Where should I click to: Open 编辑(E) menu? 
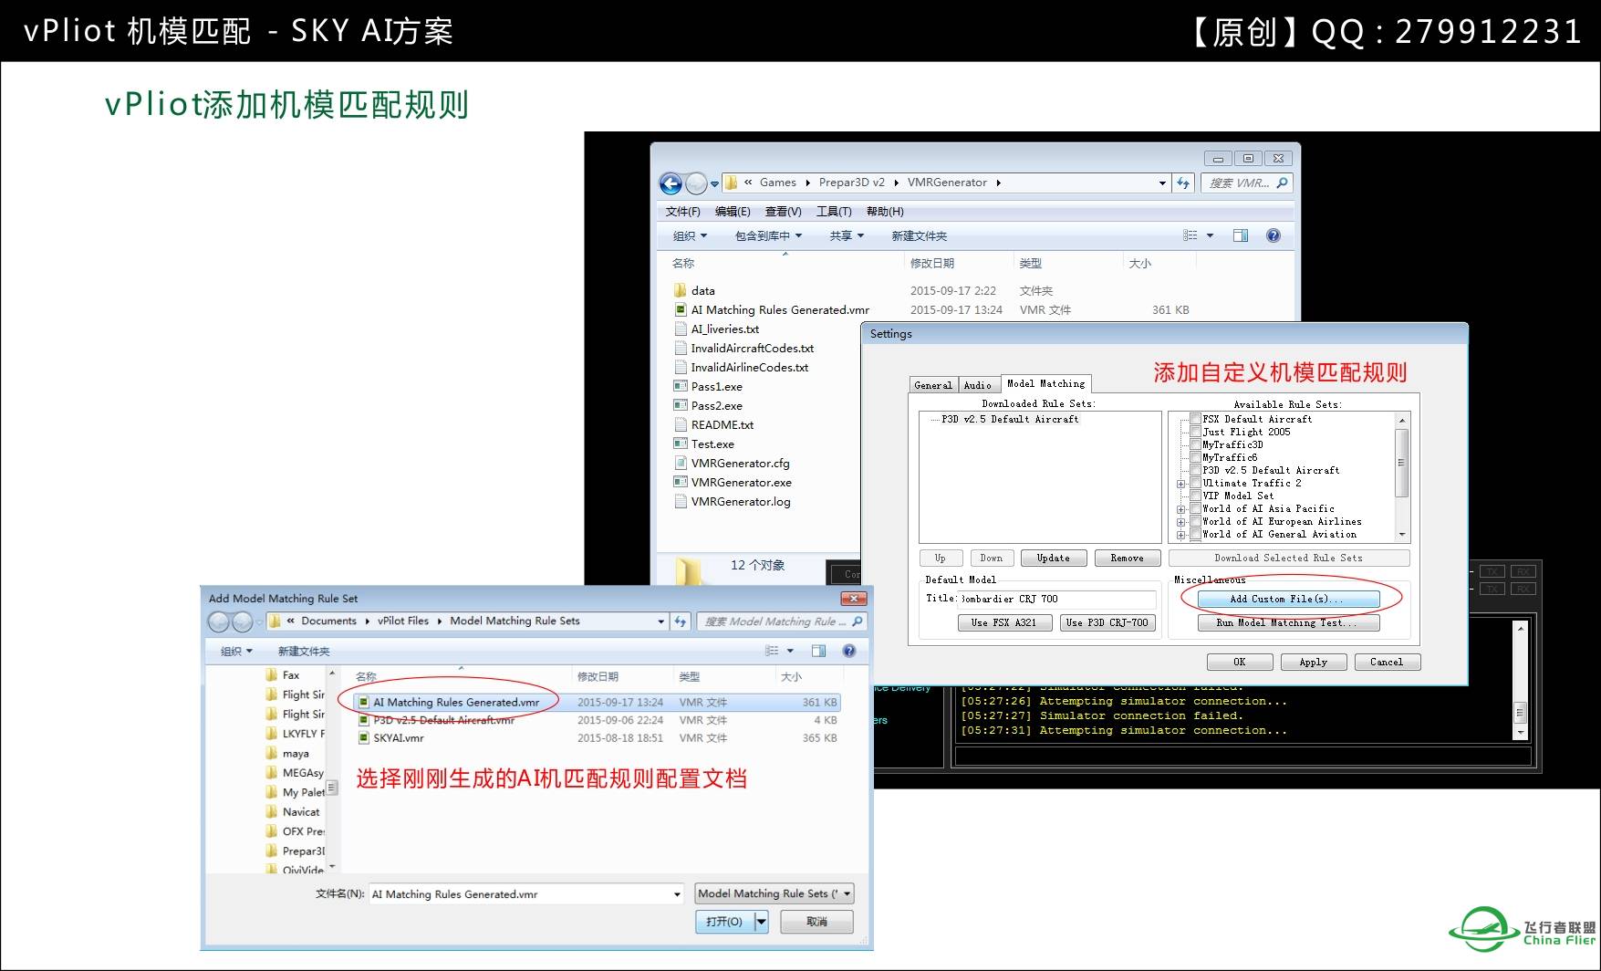(733, 211)
